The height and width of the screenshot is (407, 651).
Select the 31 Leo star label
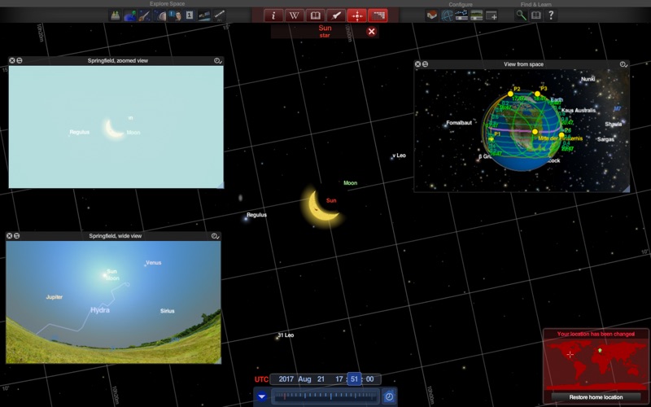pos(286,335)
